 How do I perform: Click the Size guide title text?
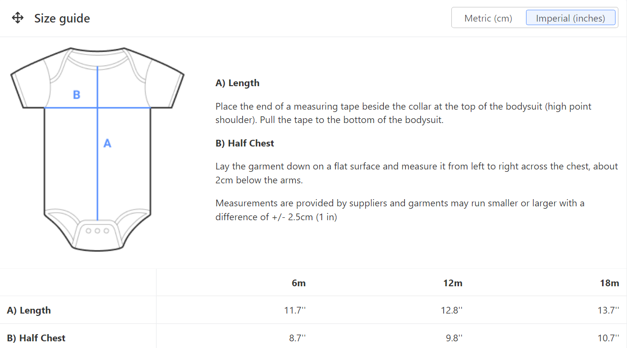[62, 19]
